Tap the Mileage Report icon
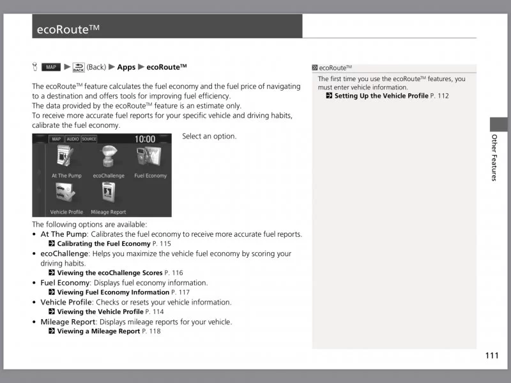 [x=108, y=195]
